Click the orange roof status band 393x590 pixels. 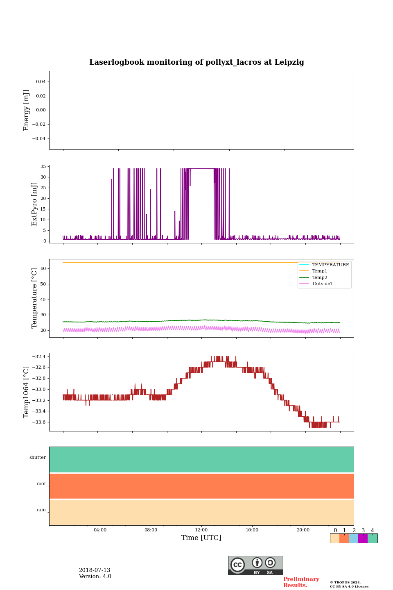coord(201,486)
